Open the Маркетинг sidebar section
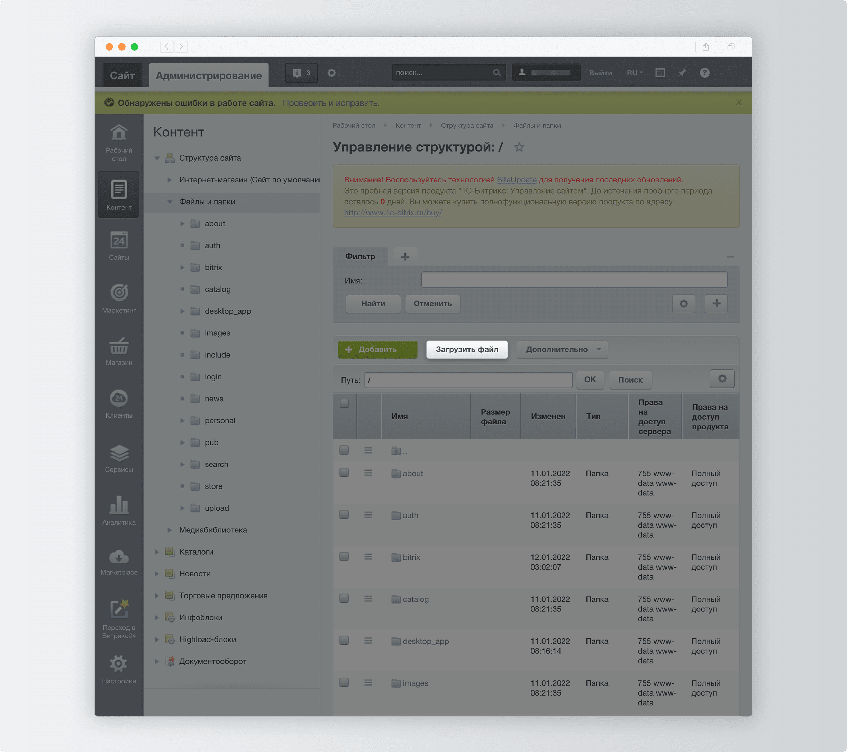 (x=119, y=298)
